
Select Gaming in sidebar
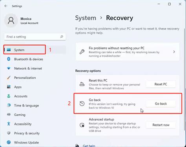[x=35, y=115]
